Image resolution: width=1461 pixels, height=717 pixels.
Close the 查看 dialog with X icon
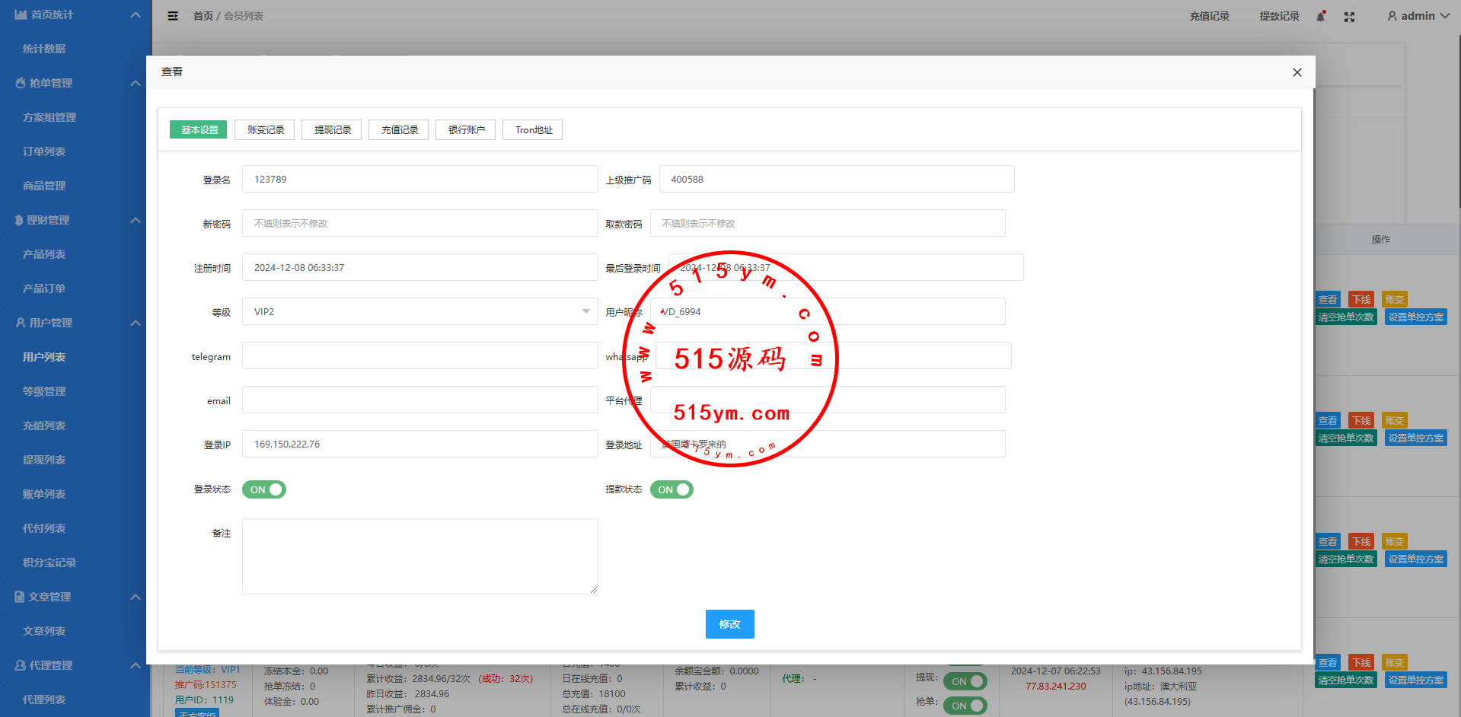point(1297,72)
